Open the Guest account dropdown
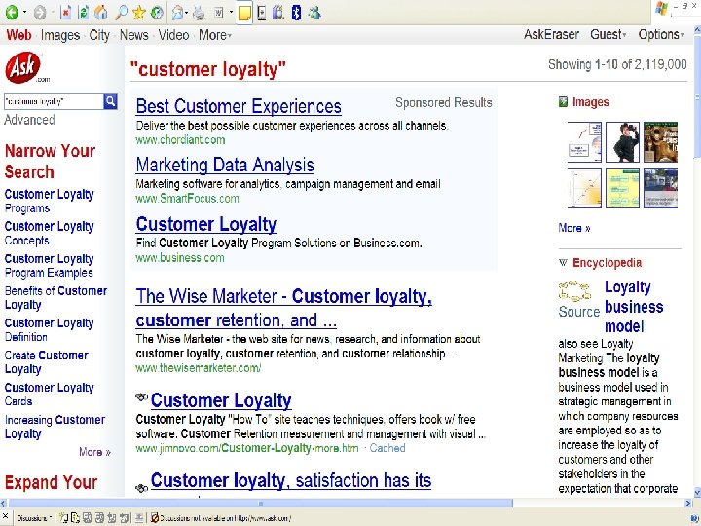 [x=608, y=34]
